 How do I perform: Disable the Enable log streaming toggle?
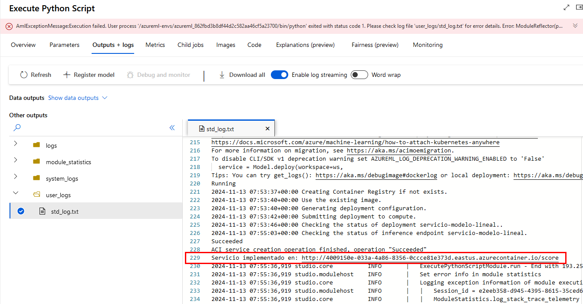tap(280, 75)
